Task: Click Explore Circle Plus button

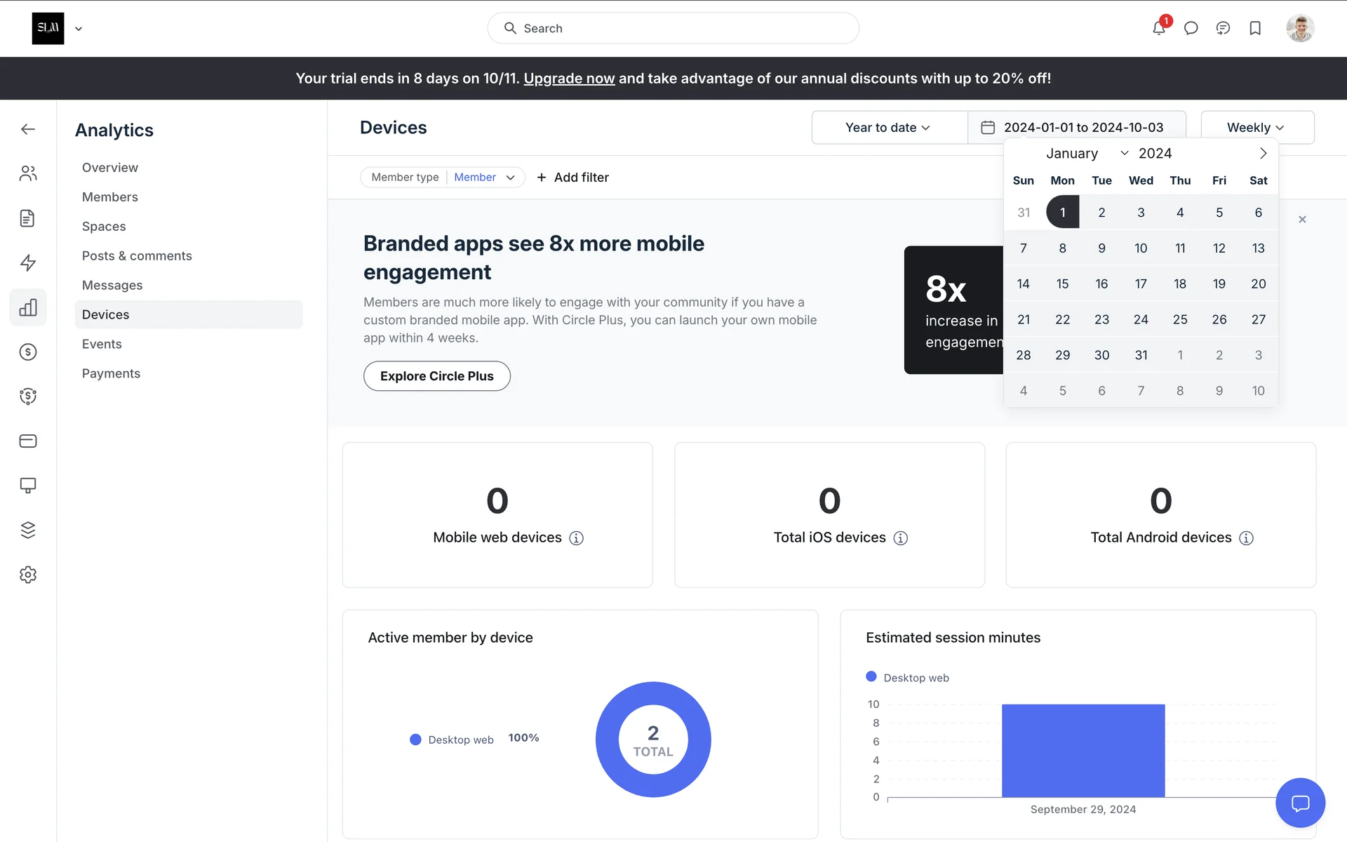Action: point(436,376)
